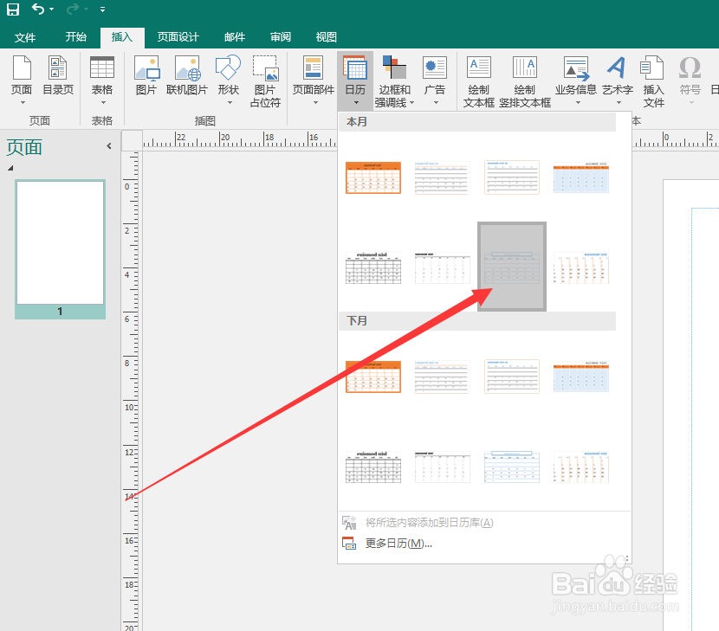
Task: Expand the 广告 dropdown arrow
Action: (436, 103)
